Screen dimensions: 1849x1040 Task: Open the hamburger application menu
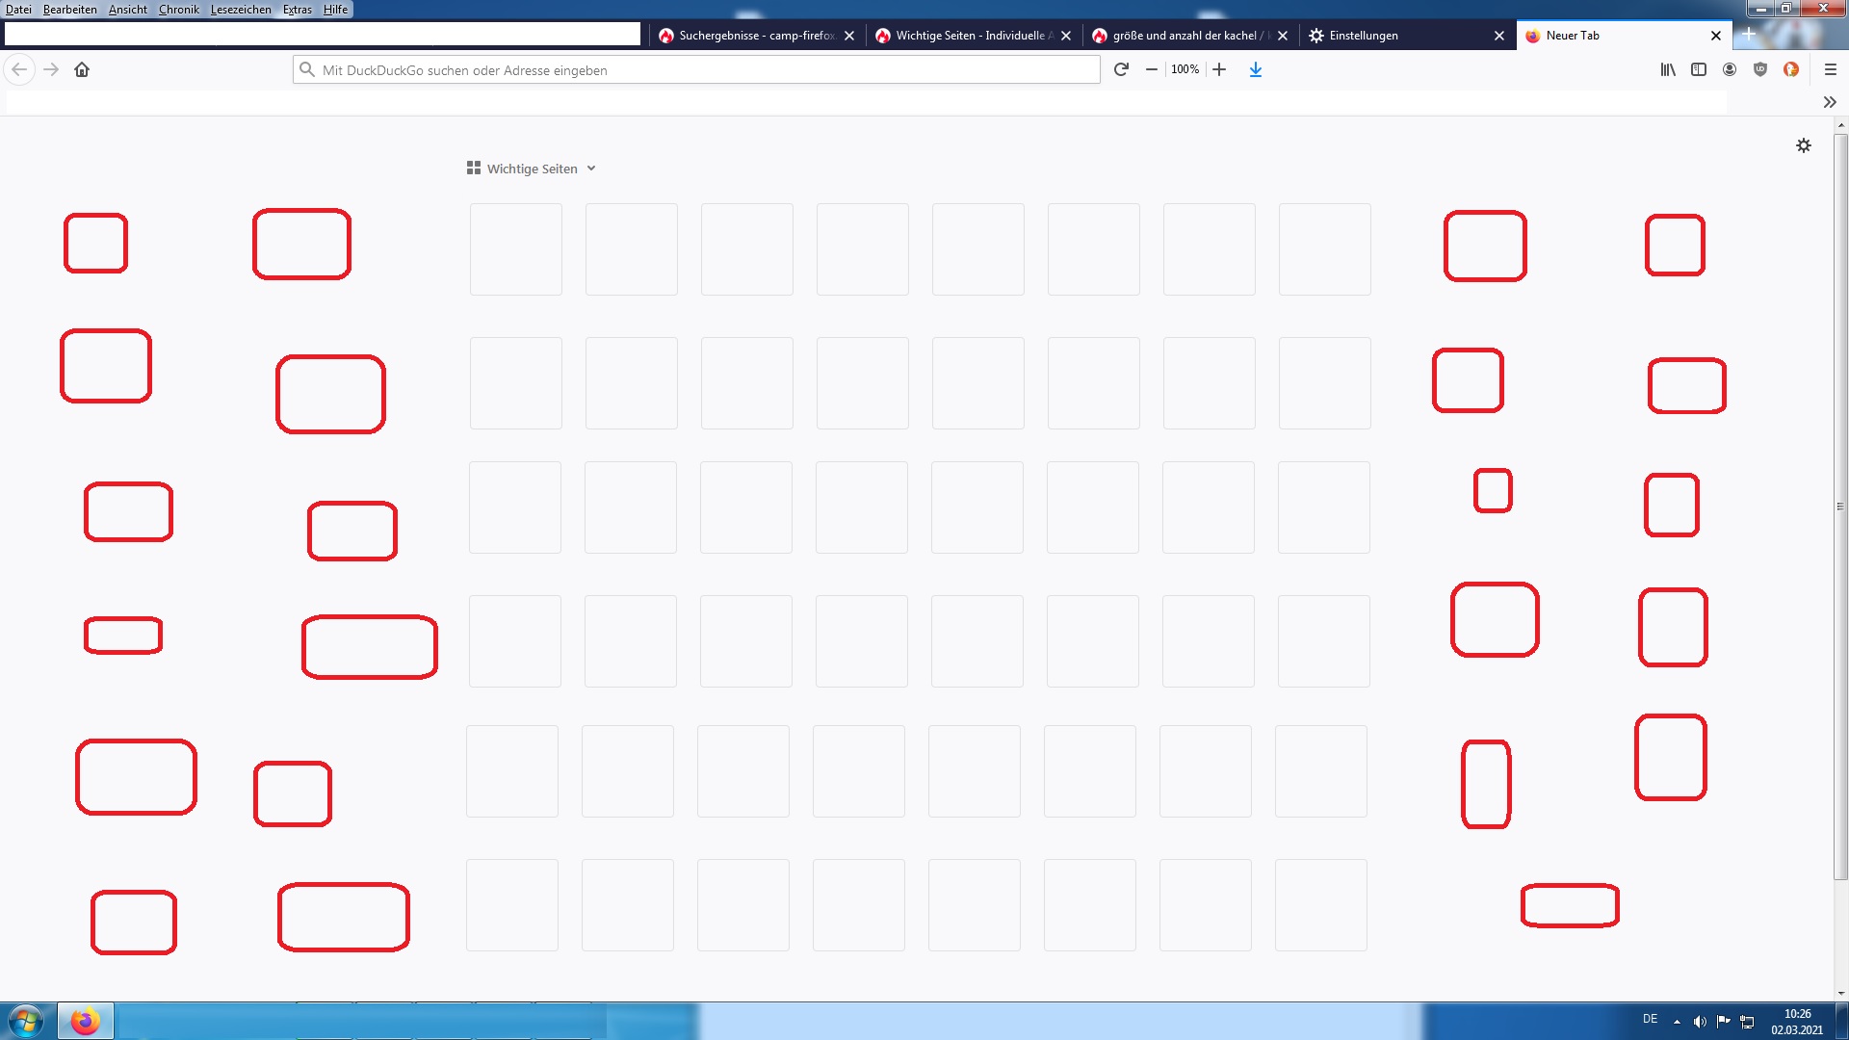click(1831, 69)
